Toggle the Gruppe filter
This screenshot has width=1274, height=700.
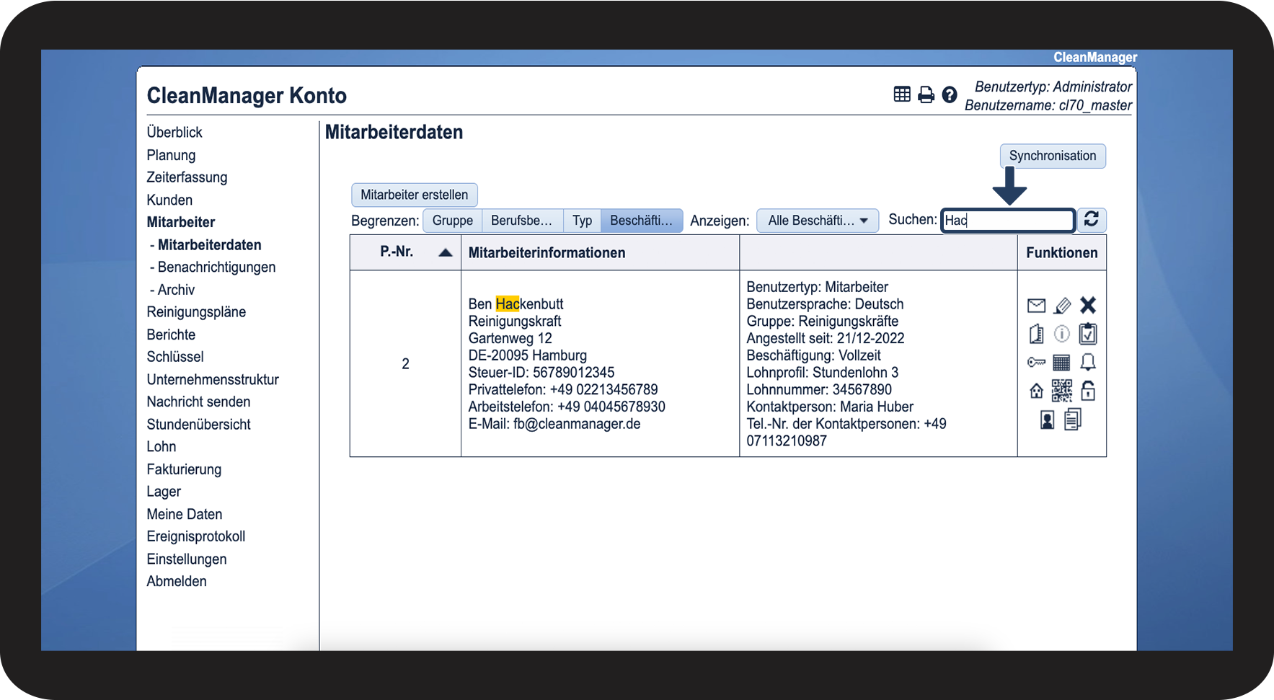tap(453, 221)
